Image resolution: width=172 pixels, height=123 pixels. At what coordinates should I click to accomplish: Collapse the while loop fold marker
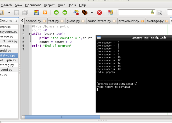pos(30,34)
